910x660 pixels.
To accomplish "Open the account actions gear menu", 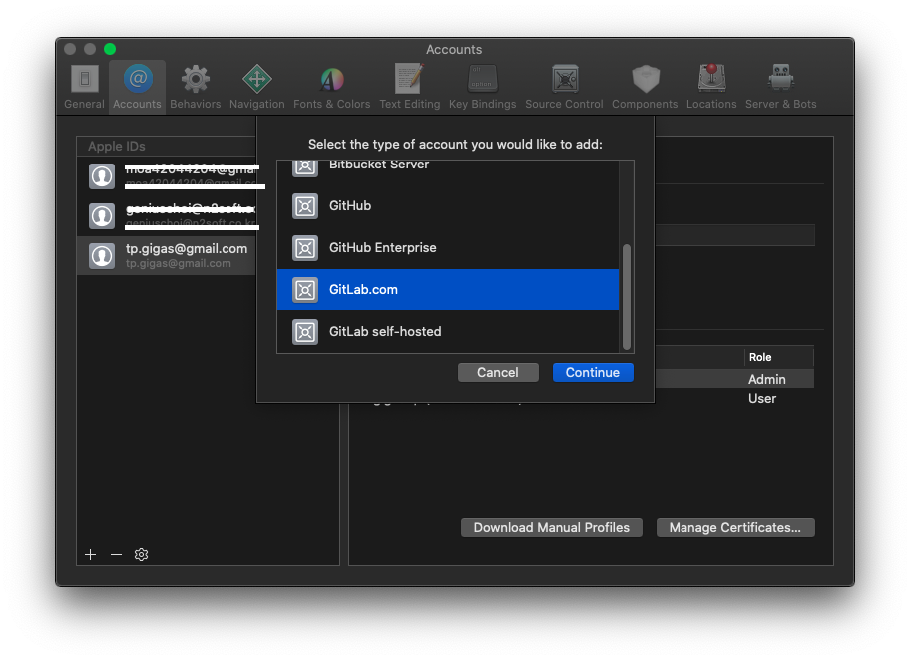I will (x=141, y=555).
